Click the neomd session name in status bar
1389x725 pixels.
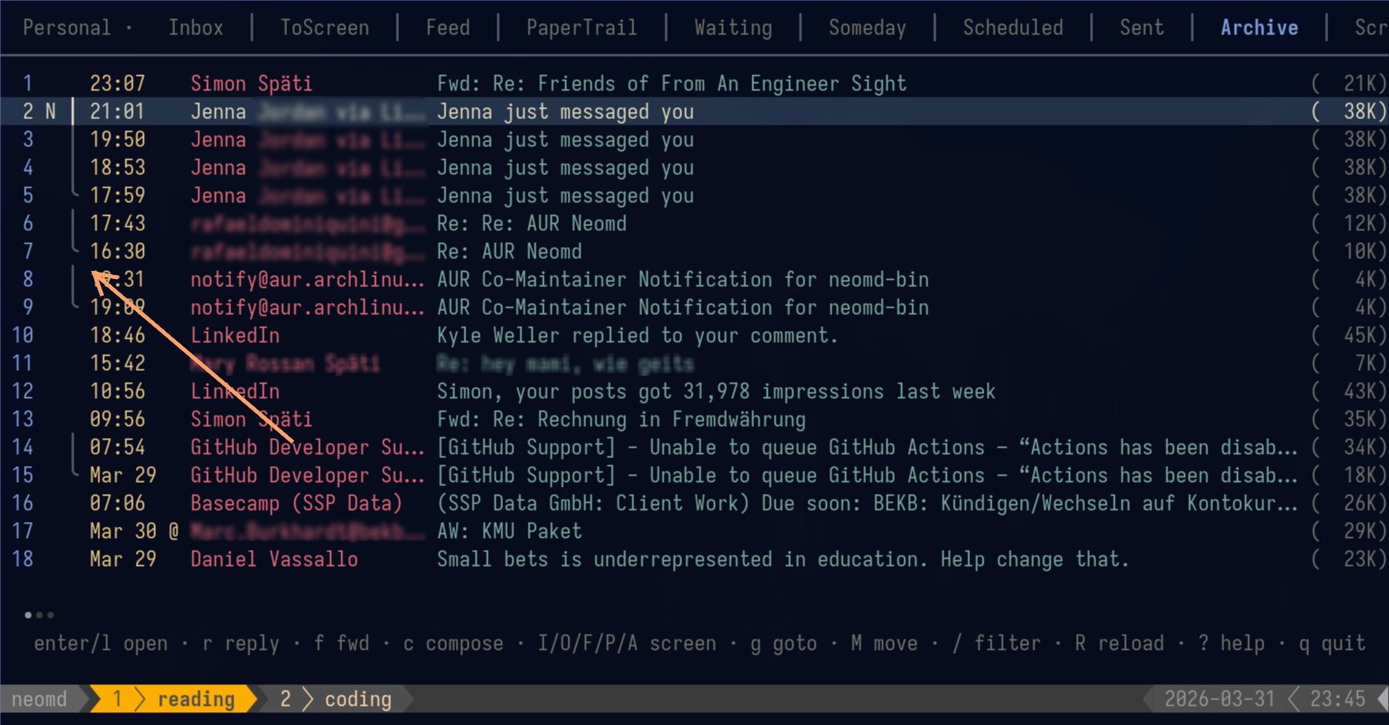(39, 699)
